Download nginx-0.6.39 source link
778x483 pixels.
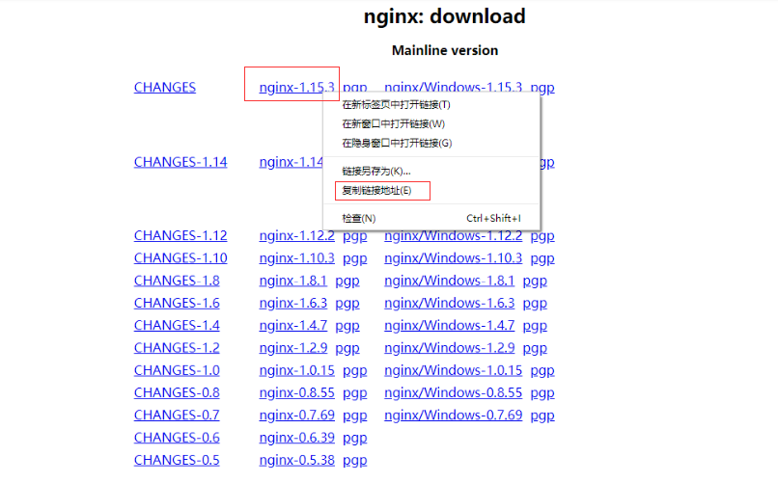[296, 438]
